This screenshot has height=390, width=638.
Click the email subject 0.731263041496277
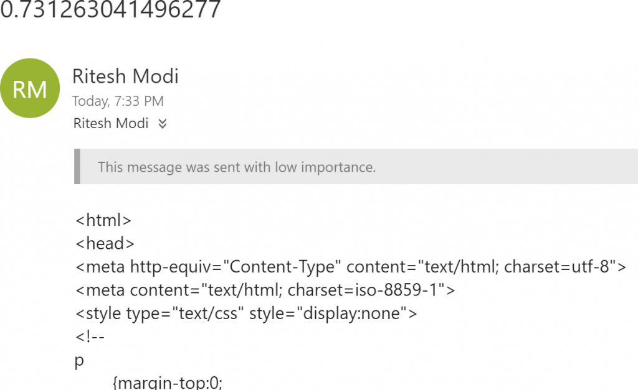tap(110, 9)
